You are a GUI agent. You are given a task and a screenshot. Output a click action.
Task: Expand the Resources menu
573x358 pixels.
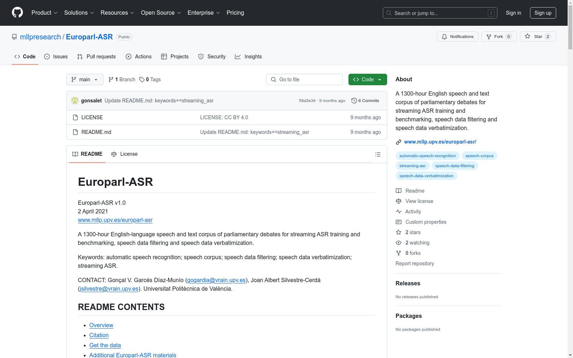click(x=117, y=13)
